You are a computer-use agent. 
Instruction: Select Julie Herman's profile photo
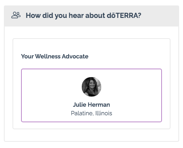click(x=91, y=87)
